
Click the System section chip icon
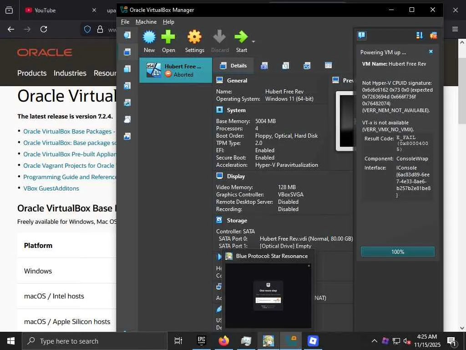pyautogui.click(x=220, y=110)
